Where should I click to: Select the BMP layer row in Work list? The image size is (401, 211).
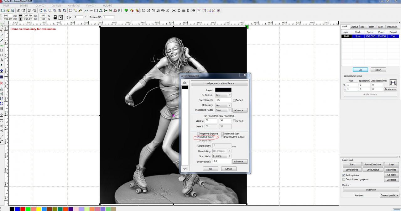(x=370, y=36)
